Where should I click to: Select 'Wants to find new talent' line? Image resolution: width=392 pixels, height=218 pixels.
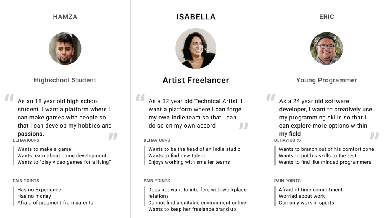(x=176, y=156)
